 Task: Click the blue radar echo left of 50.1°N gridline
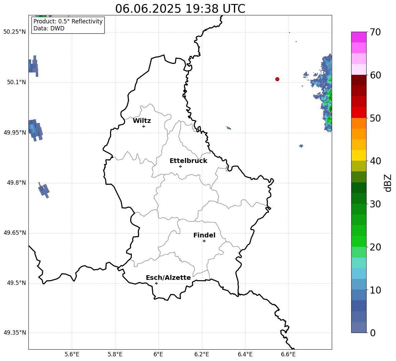click(33, 66)
